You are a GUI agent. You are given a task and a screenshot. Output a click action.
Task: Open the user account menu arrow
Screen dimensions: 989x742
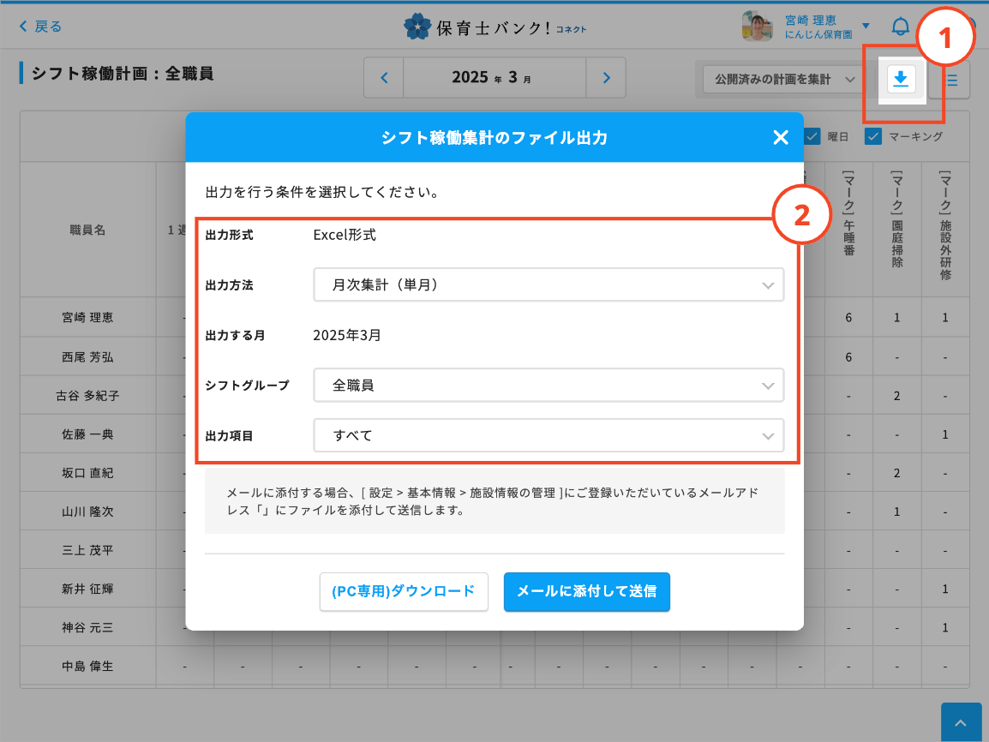pos(866,27)
